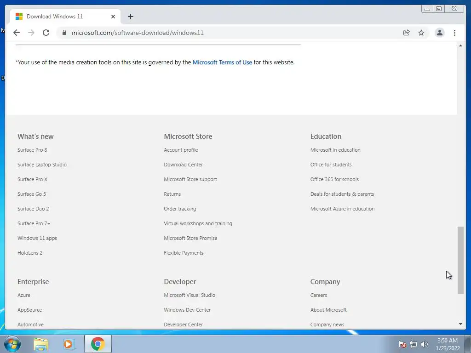
Task: Go to Surface Go 3
Action: [x=32, y=194]
